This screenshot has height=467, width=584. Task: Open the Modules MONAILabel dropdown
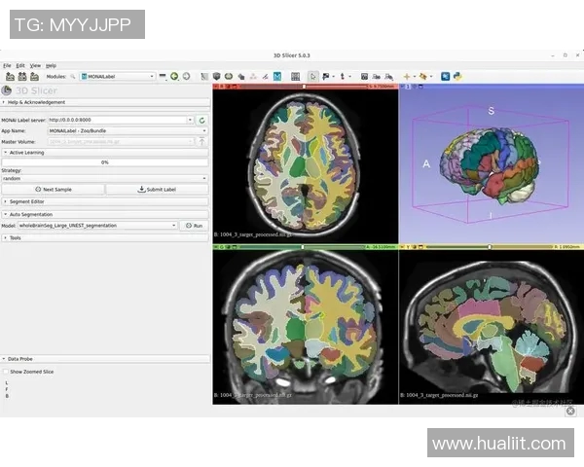[x=118, y=76]
